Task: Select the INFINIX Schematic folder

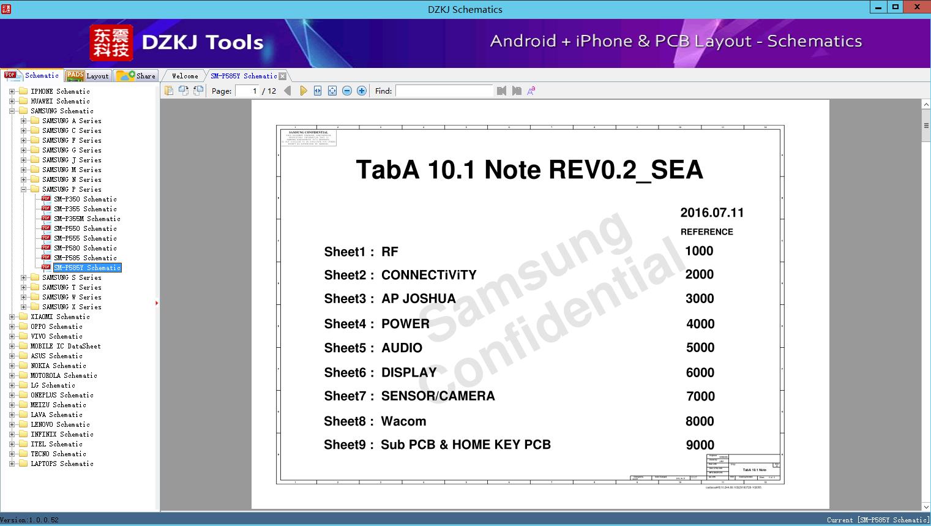Action: pos(62,434)
